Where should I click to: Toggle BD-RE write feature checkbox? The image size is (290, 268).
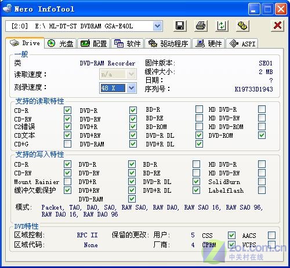196,172
